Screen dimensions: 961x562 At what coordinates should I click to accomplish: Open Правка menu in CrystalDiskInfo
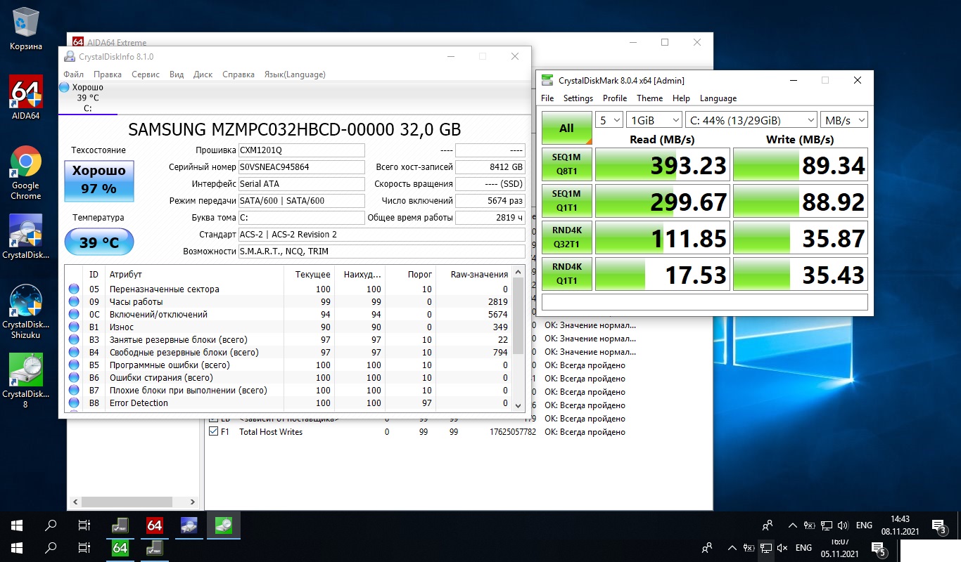(x=108, y=74)
